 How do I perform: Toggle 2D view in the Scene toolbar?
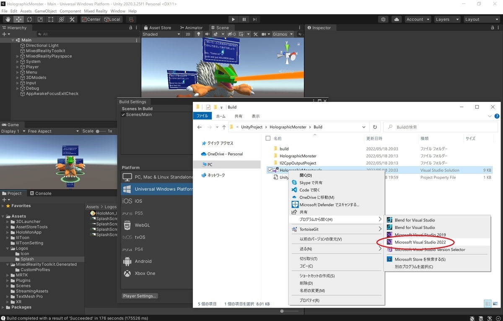click(x=188, y=34)
